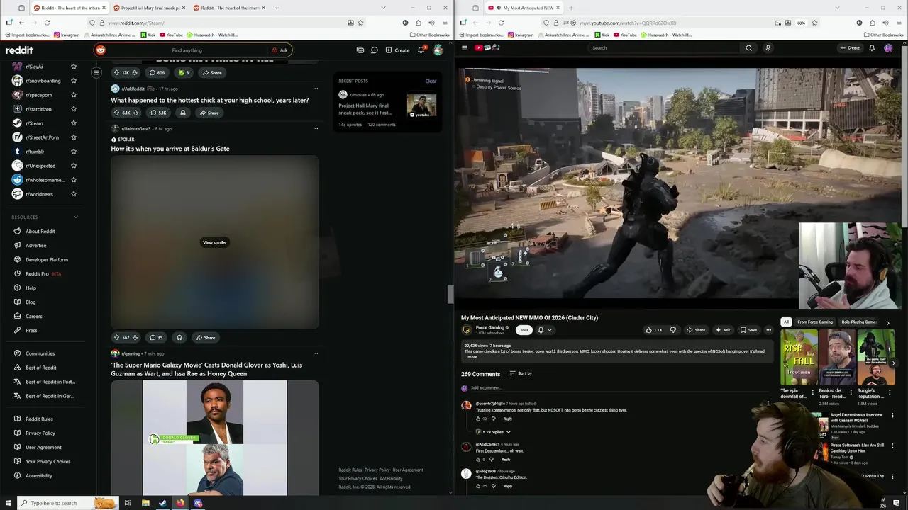Select the All chip in recommendations

786,322
